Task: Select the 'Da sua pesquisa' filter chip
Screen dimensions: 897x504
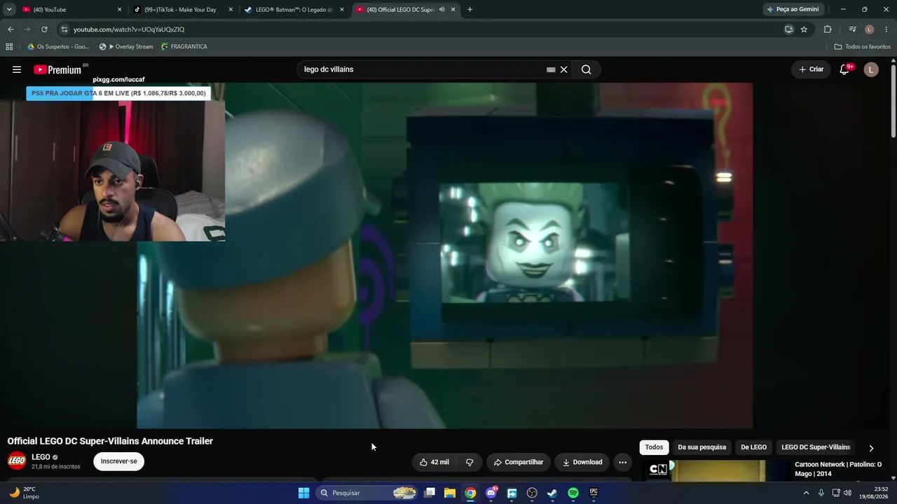Action: 701,447
